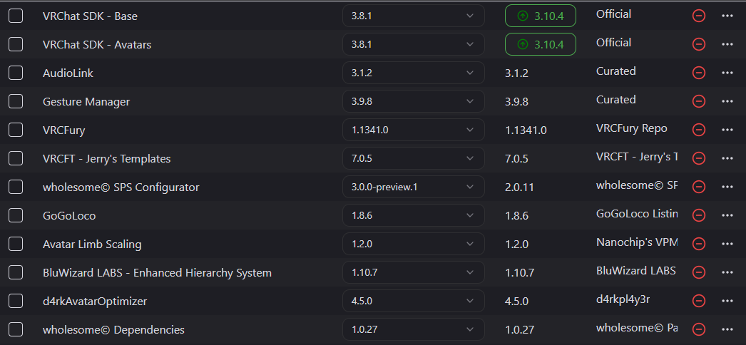
Task: Remove wholesome SPS Configurator package
Action: 698,187
